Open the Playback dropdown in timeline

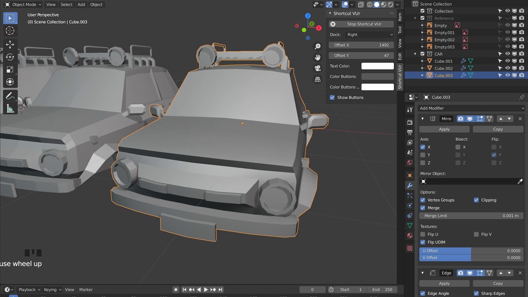(29, 290)
